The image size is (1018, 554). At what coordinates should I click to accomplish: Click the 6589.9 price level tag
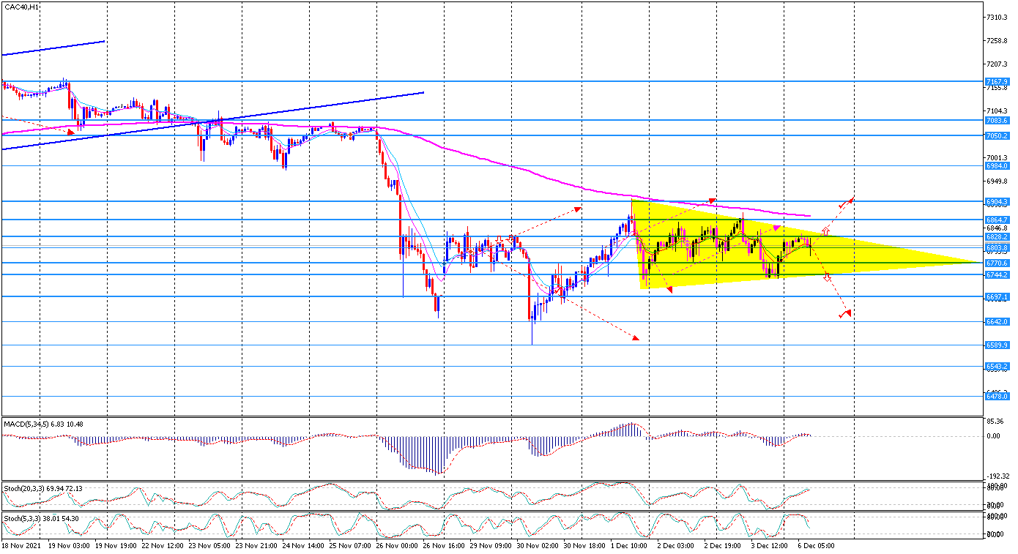(997, 345)
